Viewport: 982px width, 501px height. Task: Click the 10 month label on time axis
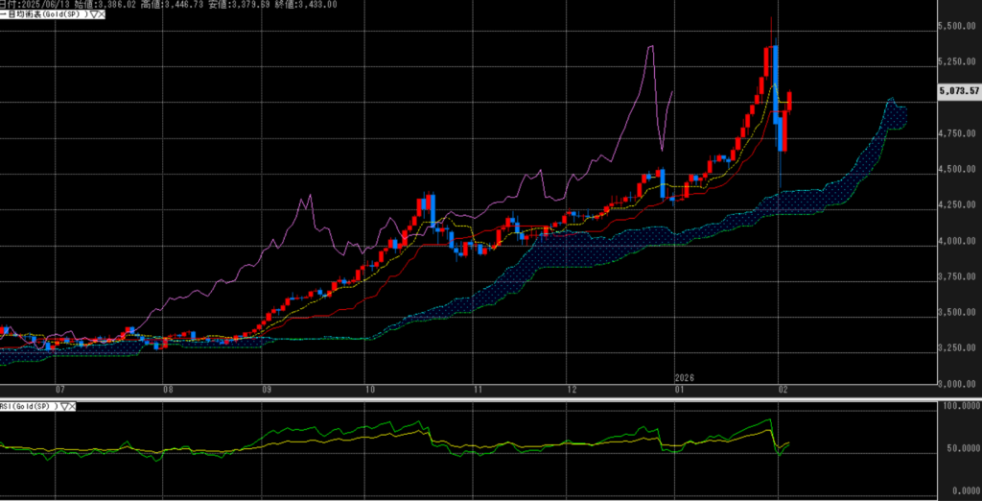370,390
